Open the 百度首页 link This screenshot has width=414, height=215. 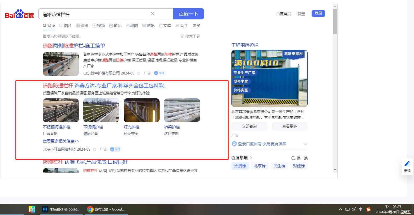click(x=284, y=14)
